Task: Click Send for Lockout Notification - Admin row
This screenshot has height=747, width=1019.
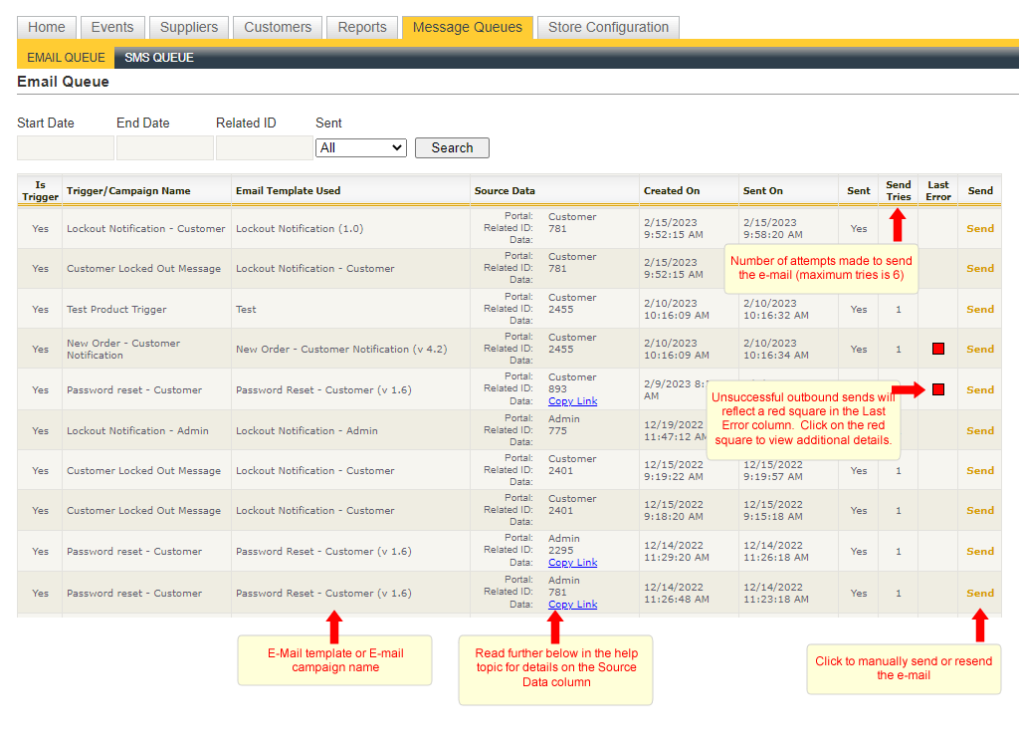Action: pos(979,430)
